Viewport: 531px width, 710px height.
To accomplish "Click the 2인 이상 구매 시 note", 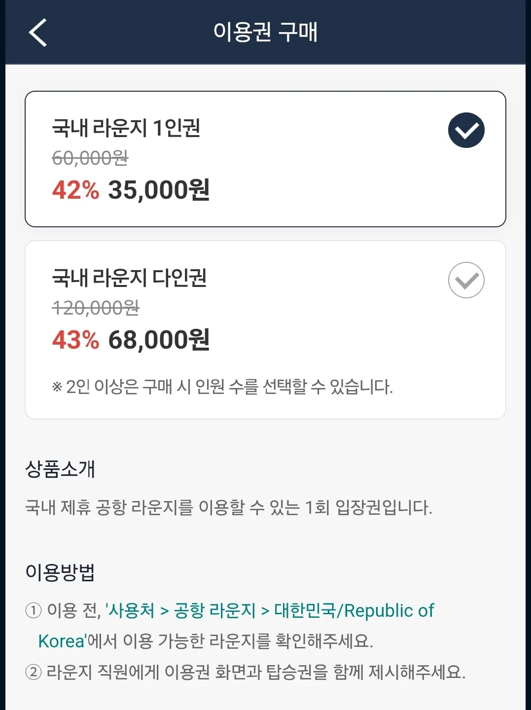I will 222,387.
